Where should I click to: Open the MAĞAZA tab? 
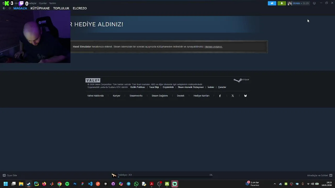pyautogui.click(x=20, y=8)
